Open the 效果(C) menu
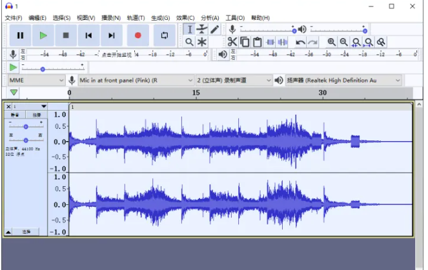Image resolution: width=428 pixels, height=270 pixels. pyautogui.click(x=185, y=17)
